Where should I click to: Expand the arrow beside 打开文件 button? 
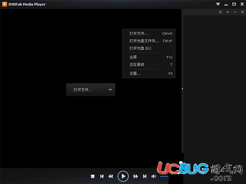pos(110,90)
